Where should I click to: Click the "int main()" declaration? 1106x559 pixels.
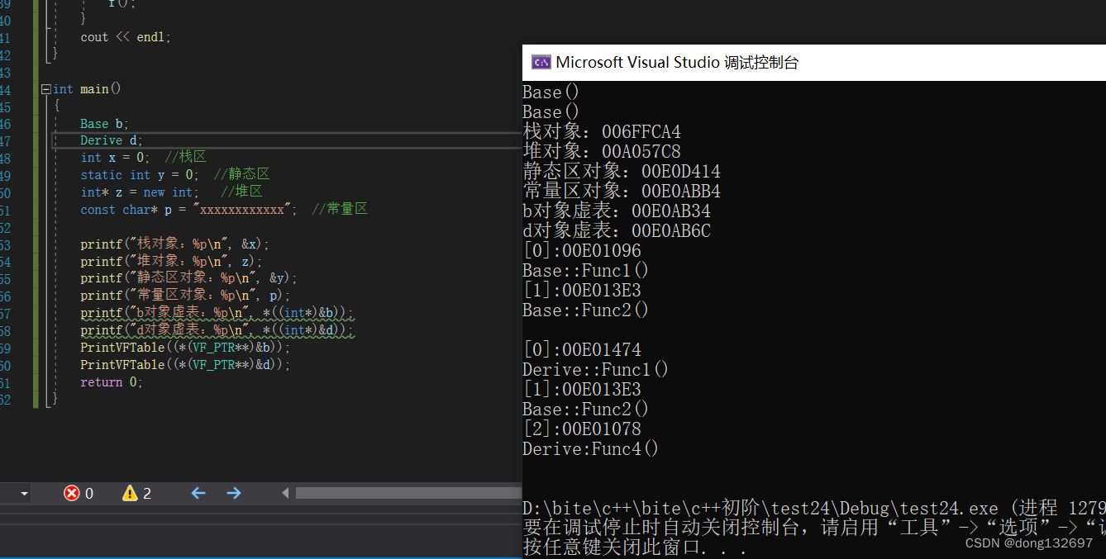tap(87, 89)
